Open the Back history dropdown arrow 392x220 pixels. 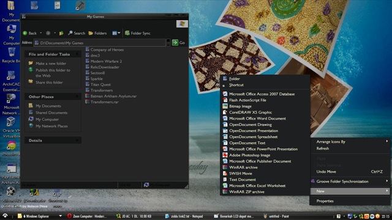tap(41, 33)
